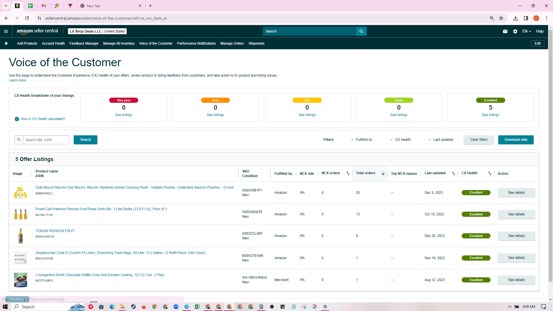The width and height of the screenshot is (553, 311).
Task: View site information icon in address bar
Action: click(39, 18)
